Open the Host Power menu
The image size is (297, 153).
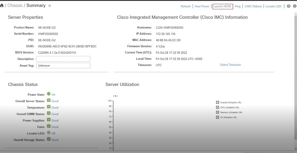click(x=202, y=6)
